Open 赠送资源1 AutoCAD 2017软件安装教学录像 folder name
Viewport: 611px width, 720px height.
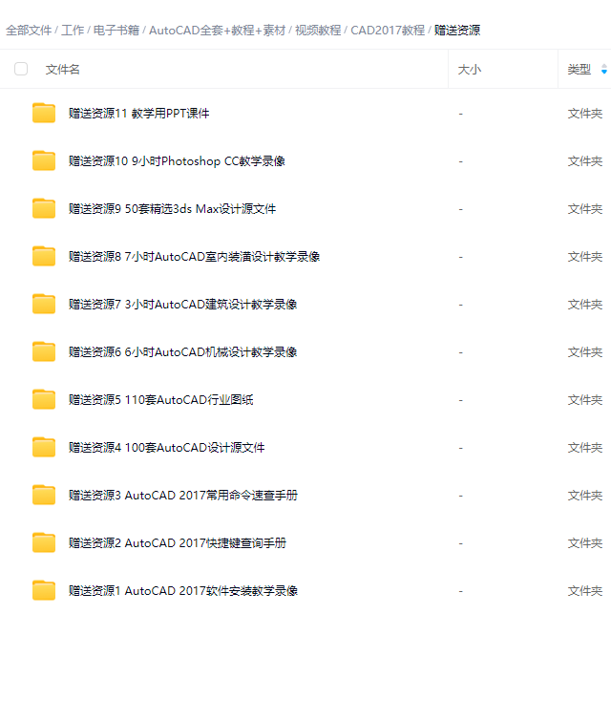coord(183,590)
